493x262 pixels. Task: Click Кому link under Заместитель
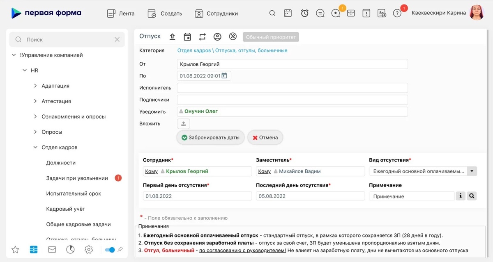264,171
